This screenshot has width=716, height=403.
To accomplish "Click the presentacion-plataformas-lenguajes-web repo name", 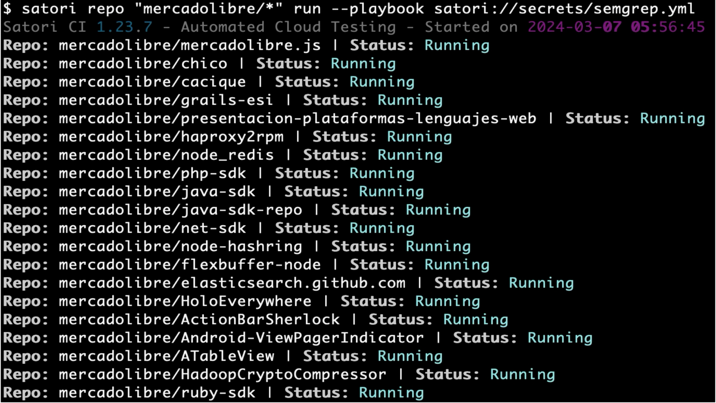I will [297, 119].
